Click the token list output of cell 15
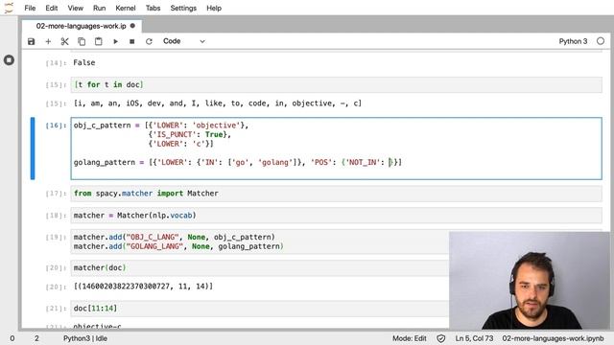Image resolution: width=614 pixels, height=345 pixels. 218,103
